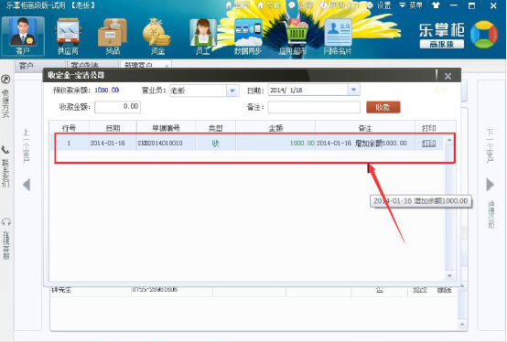The height and width of the screenshot is (342, 507).
Task: Sort by 日期 column header
Action: 113,128
